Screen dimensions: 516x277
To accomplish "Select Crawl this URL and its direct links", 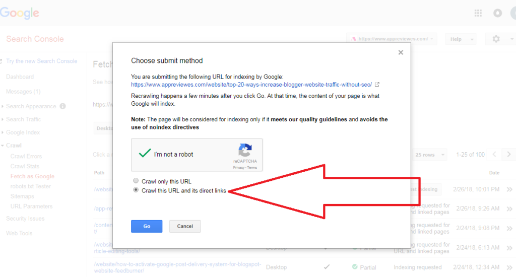I will [x=136, y=190].
